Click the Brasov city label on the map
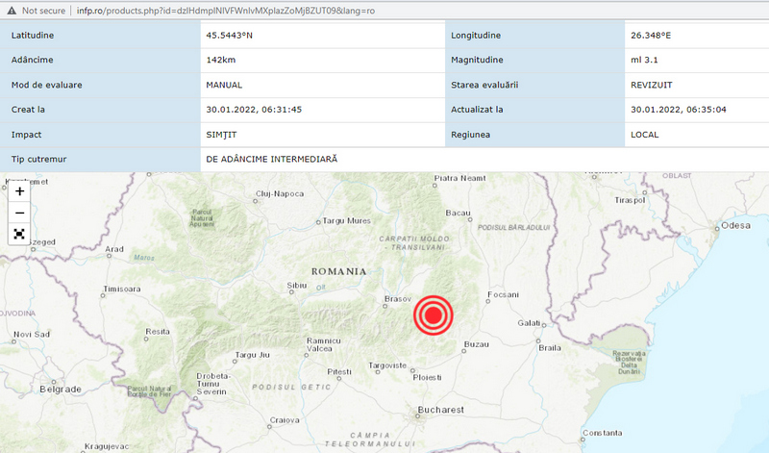Screen dimensions: 769x453 [x=398, y=299]
